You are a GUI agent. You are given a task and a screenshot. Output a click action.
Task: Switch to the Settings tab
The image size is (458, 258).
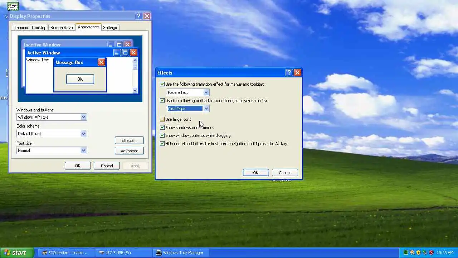110,28
